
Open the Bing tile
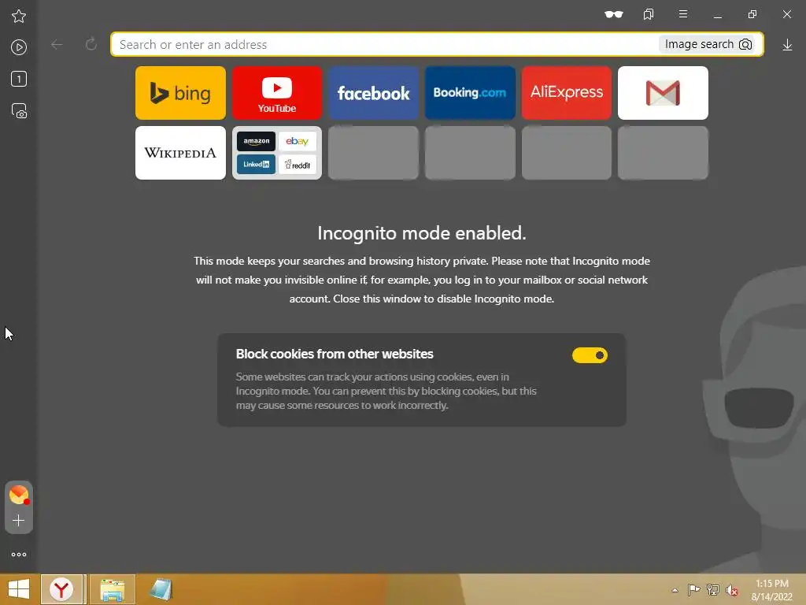tap(180, 93)
